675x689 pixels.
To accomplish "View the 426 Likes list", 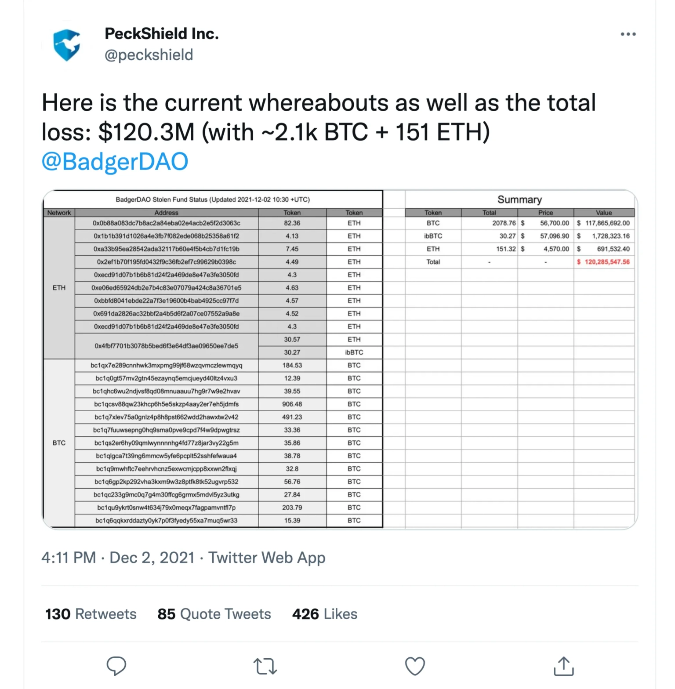I will click(325, 614).
